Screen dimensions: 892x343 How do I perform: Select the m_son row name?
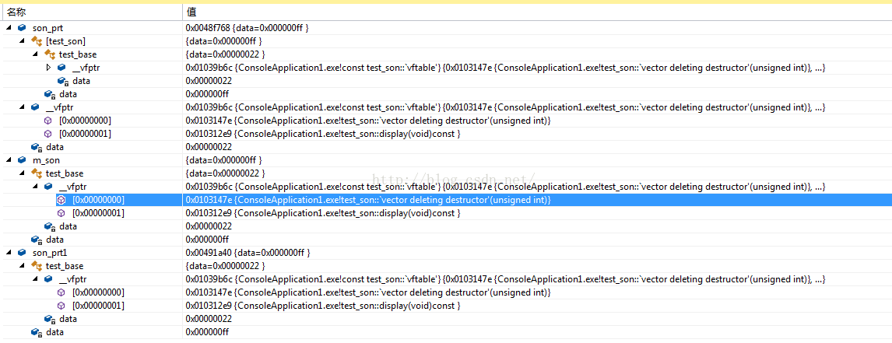point(46,160)
